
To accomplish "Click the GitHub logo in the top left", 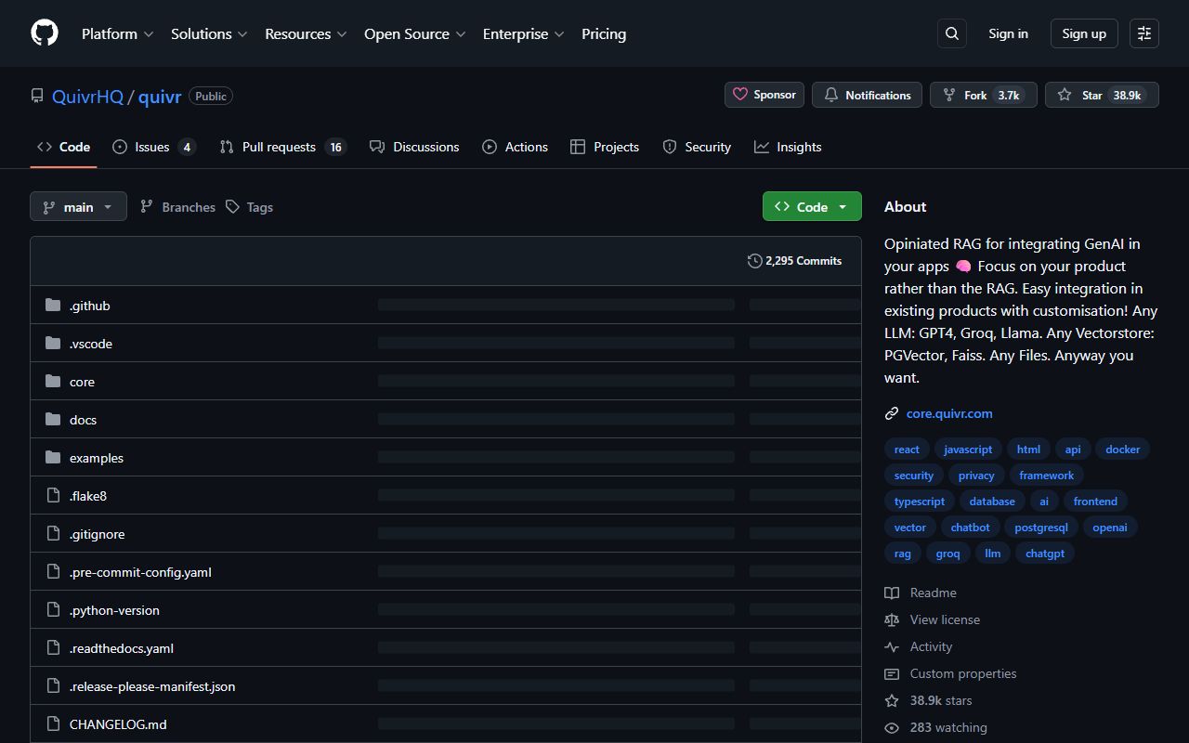I will pyautogui.click(x=44, y=33).
